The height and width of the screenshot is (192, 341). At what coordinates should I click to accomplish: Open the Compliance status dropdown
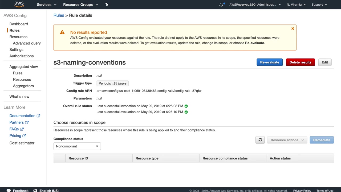point(77,146)
